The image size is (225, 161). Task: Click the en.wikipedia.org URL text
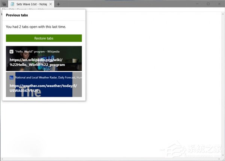click(x=37, y=62)
